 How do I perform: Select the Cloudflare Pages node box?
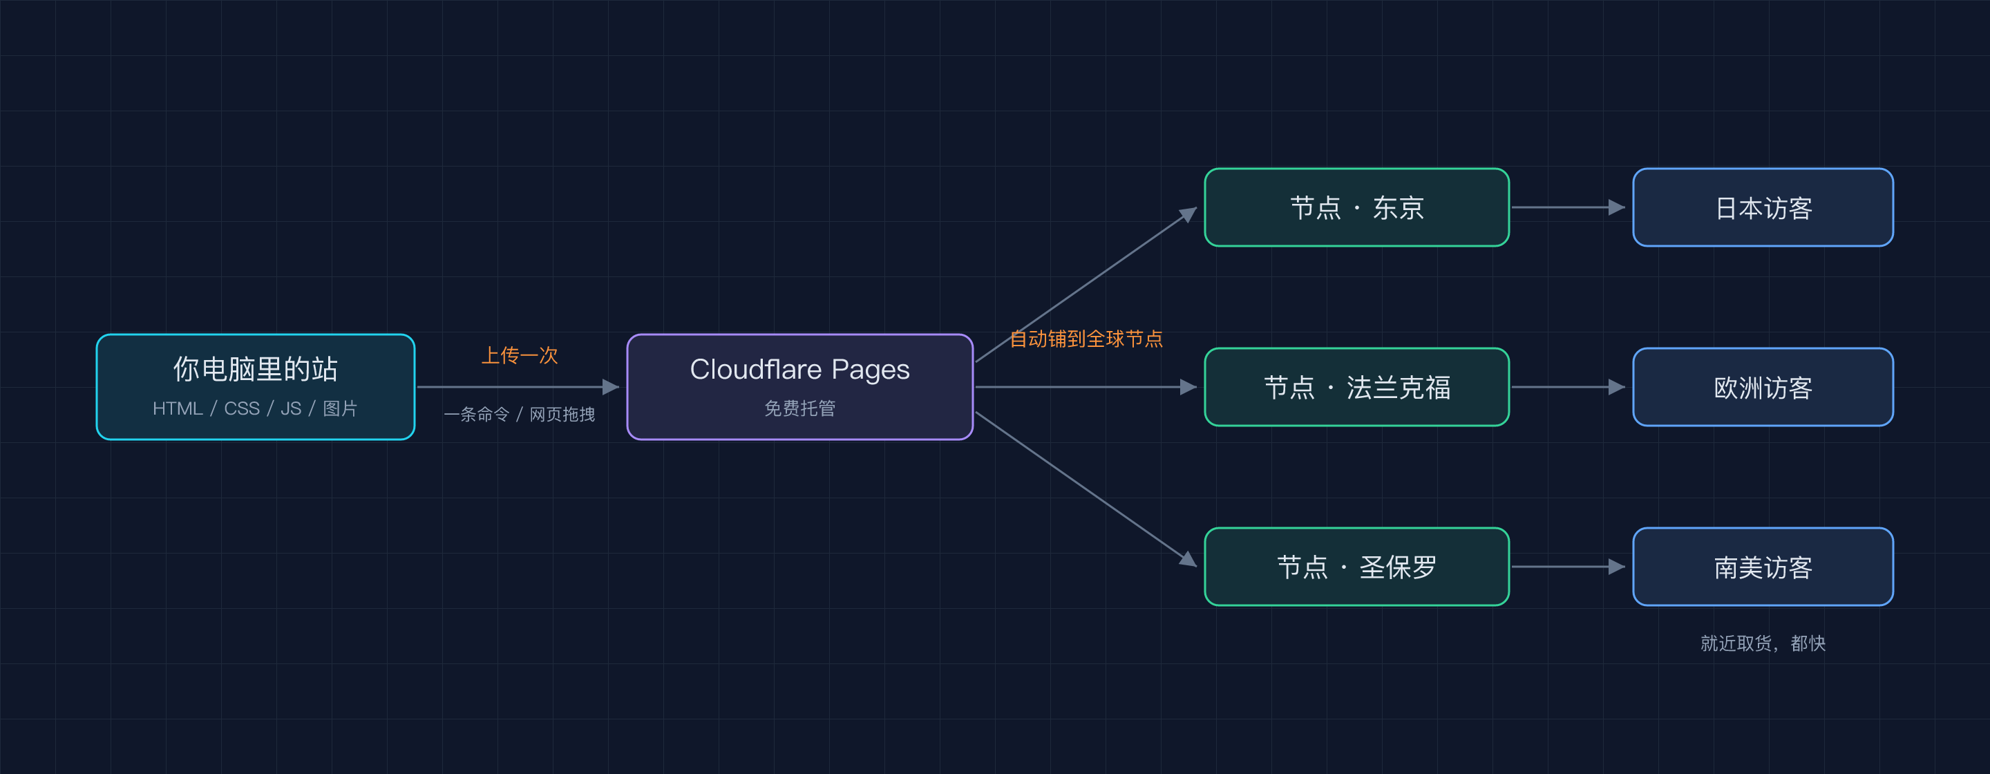pyautogui.click(x=799, y=387)
